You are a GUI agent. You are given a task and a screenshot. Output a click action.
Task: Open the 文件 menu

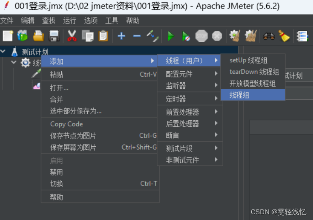(7, 21)
